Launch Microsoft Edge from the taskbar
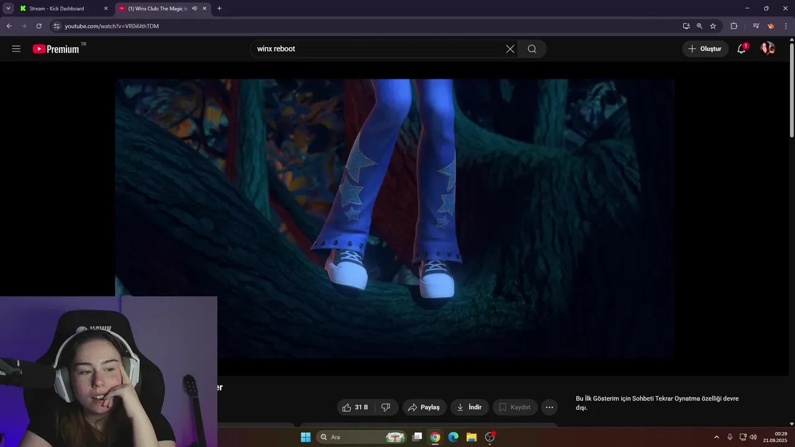This screenshot has height=447, width=795. [x=453, y=437]
